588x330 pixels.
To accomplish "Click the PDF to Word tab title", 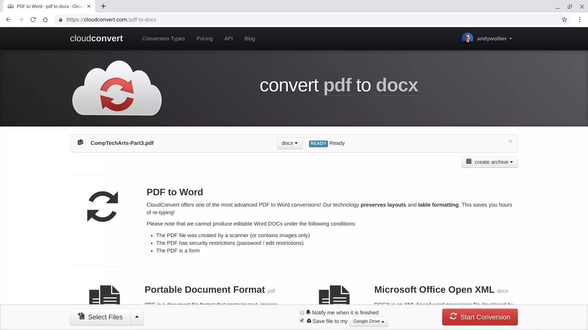I will tap(50, 6).
